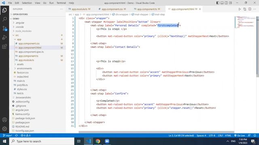Close the app.component.html tab
Screen dimensions: 259x145
coord(200,9)
